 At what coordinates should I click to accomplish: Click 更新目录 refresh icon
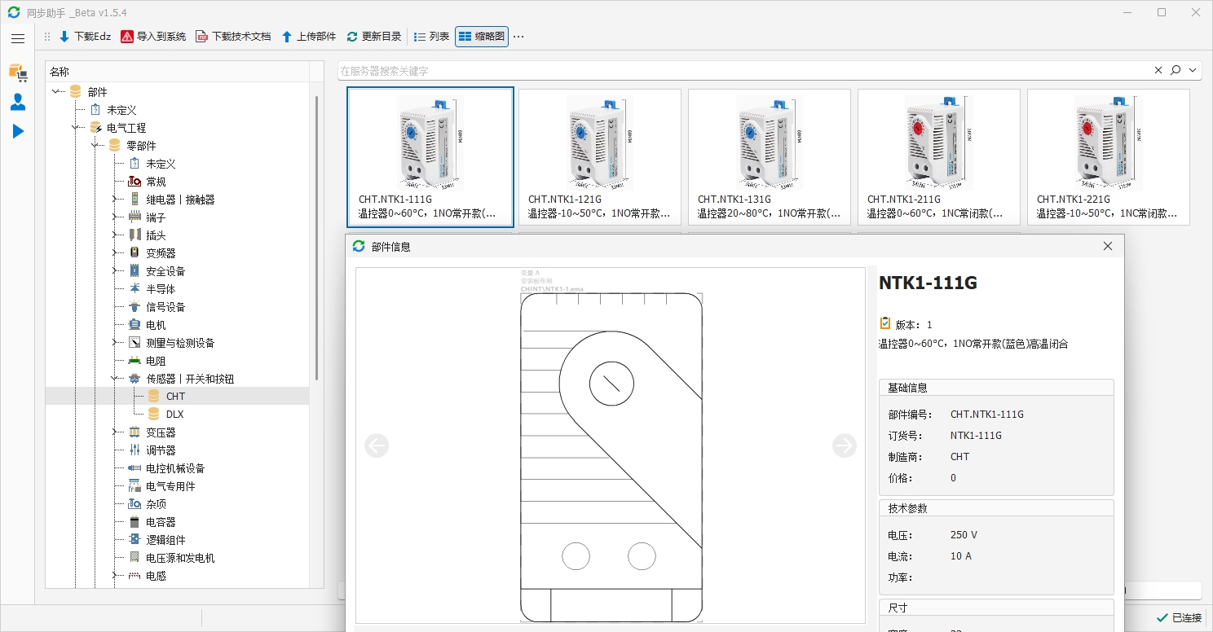(352, 37)
